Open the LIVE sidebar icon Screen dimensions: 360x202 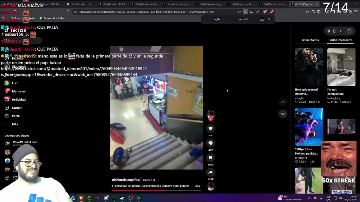7,83
